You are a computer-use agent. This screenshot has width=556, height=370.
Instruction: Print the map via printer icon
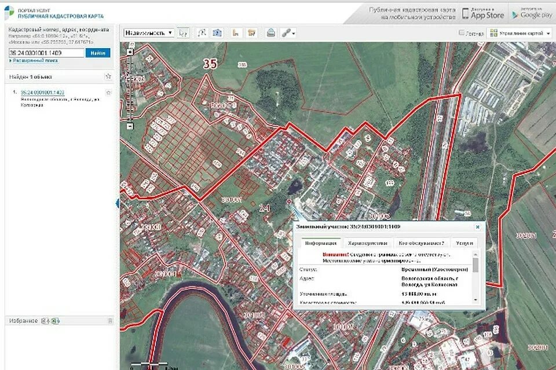click(x=271, y=33)
